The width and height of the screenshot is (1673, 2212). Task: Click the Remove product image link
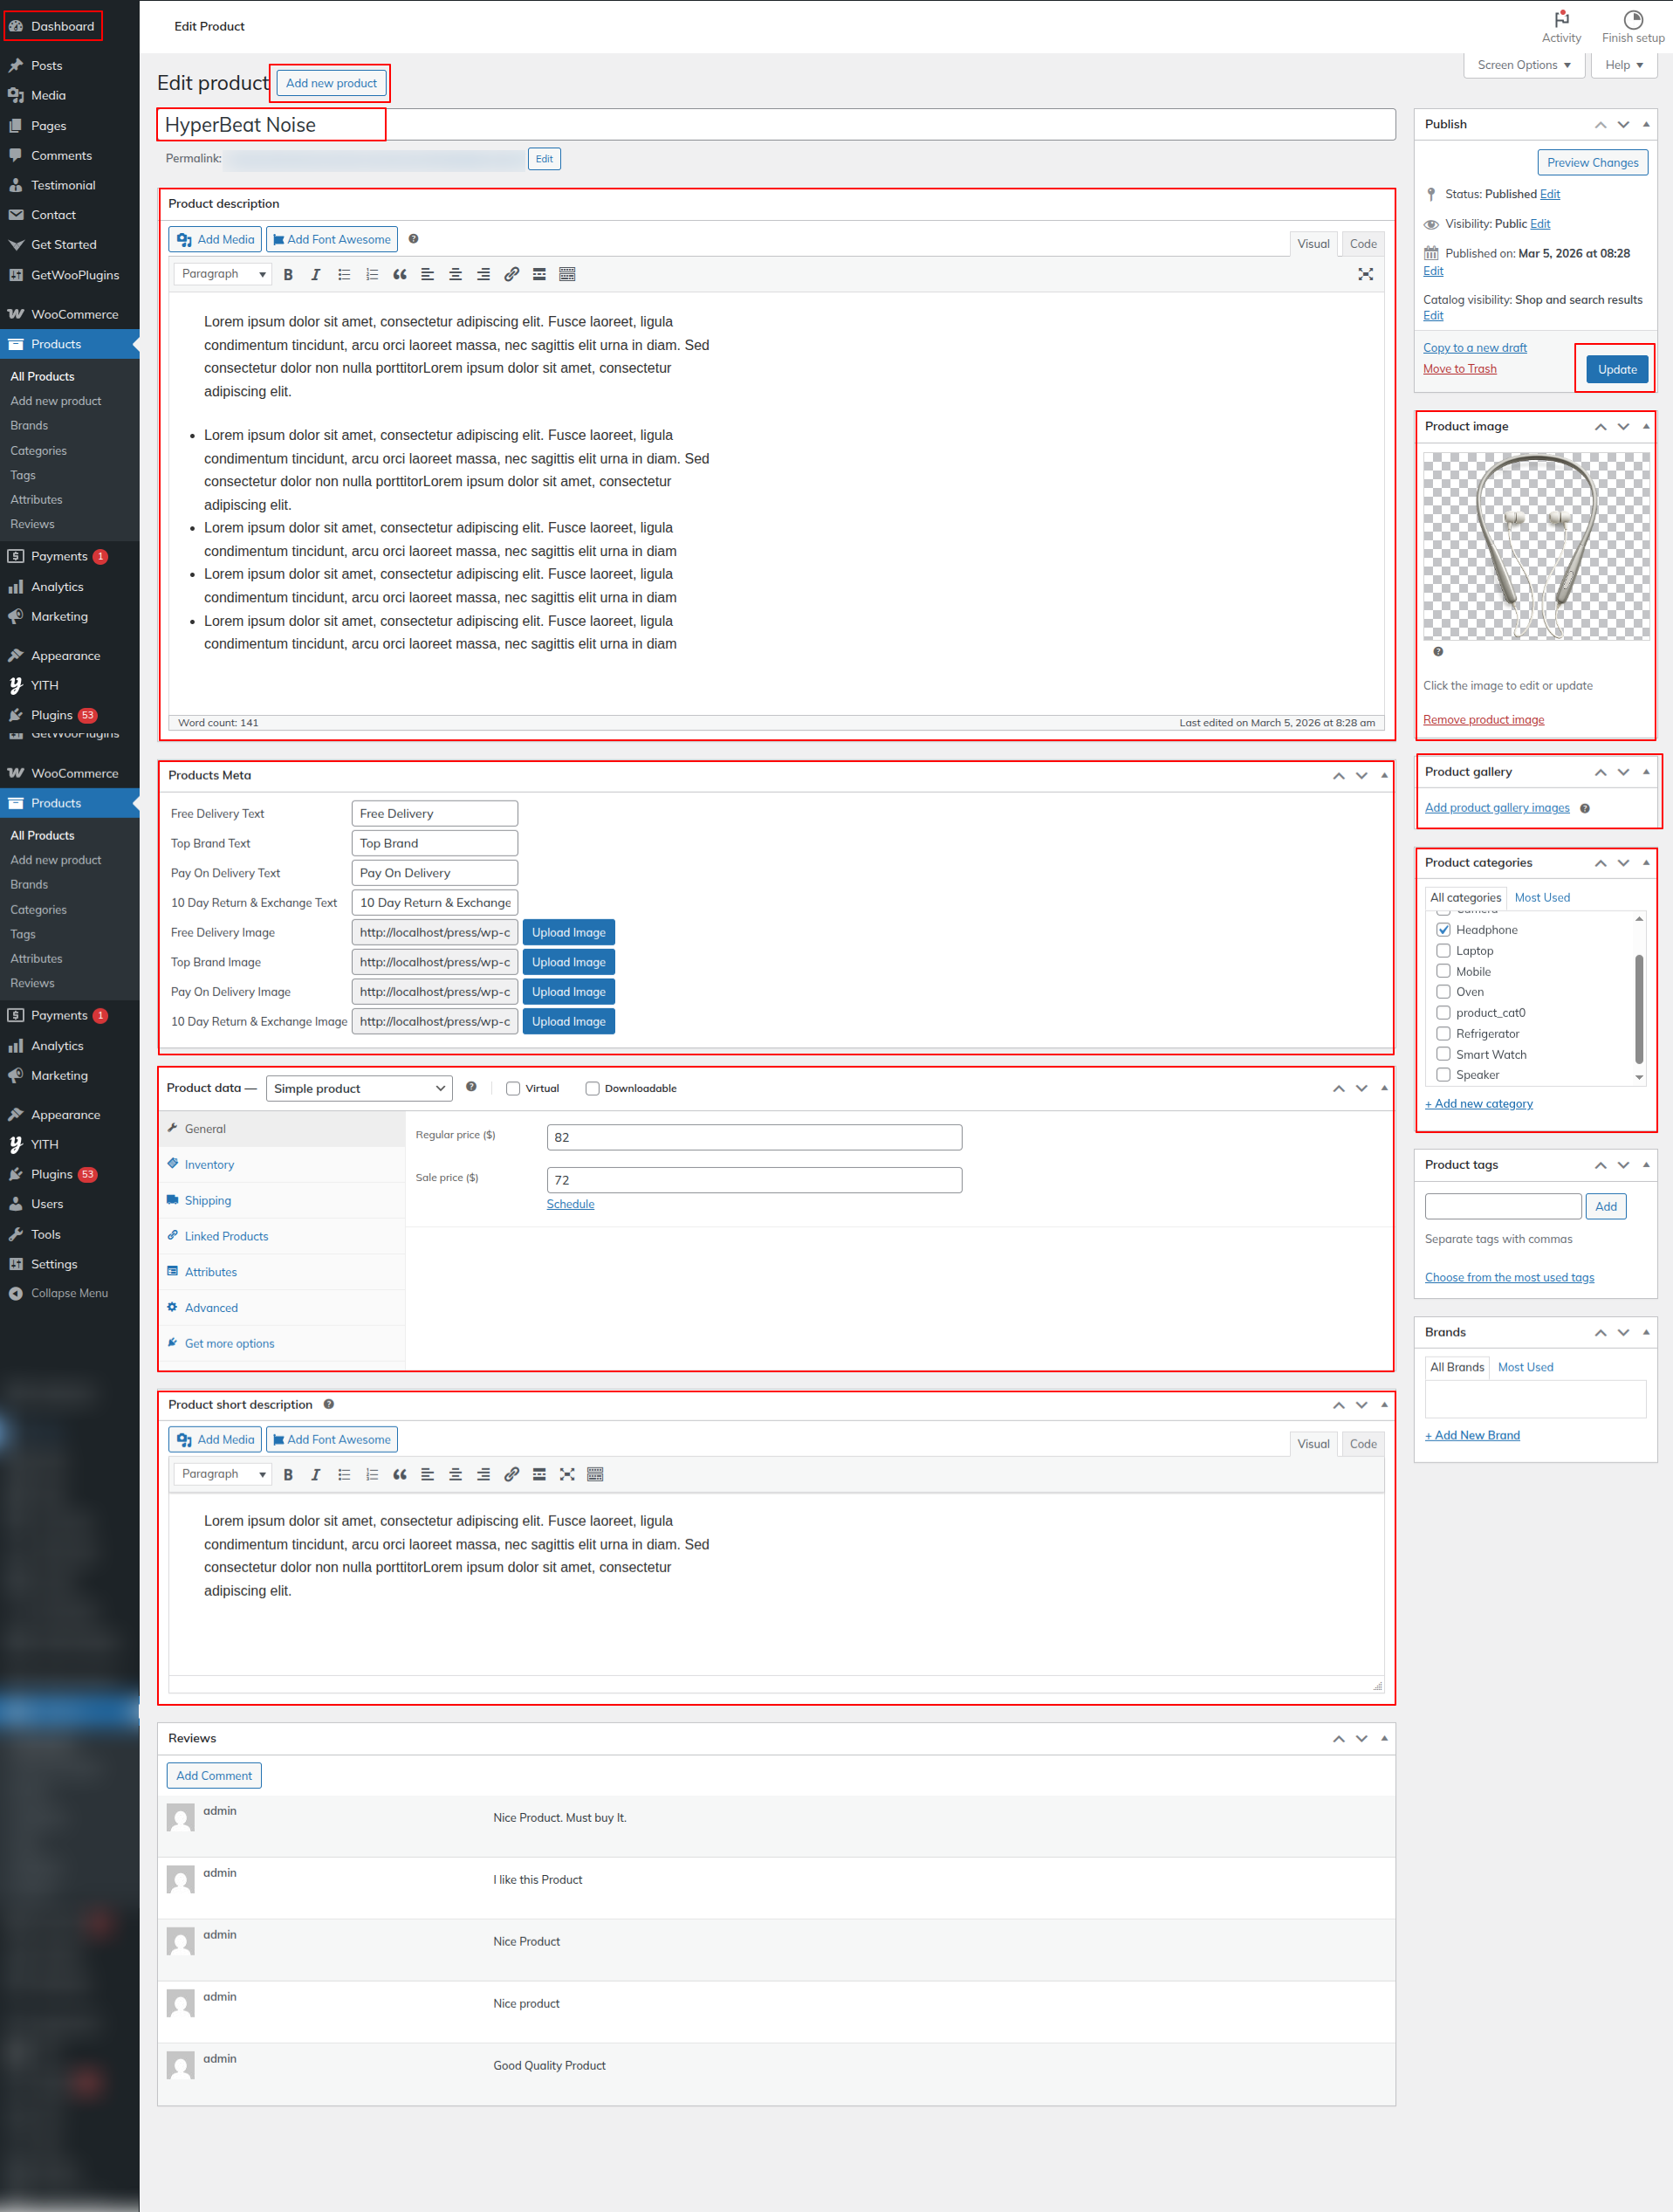tap(1483, 720)
